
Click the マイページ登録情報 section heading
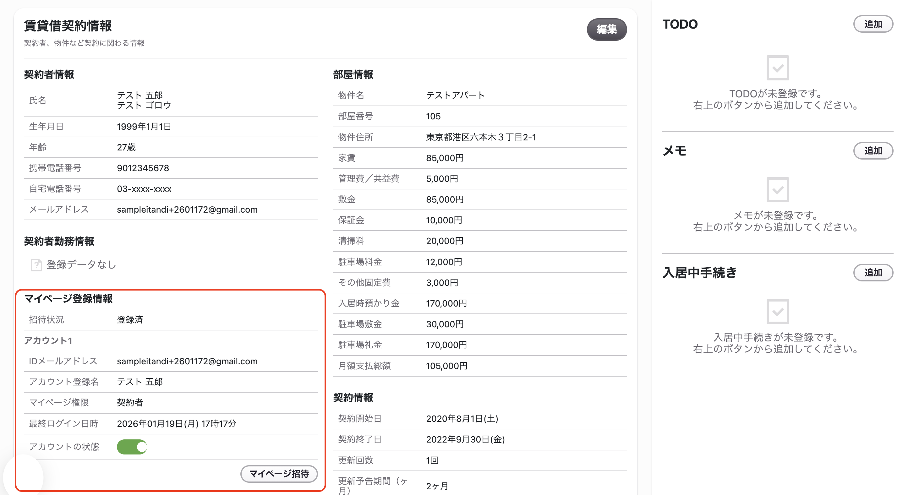68,298
